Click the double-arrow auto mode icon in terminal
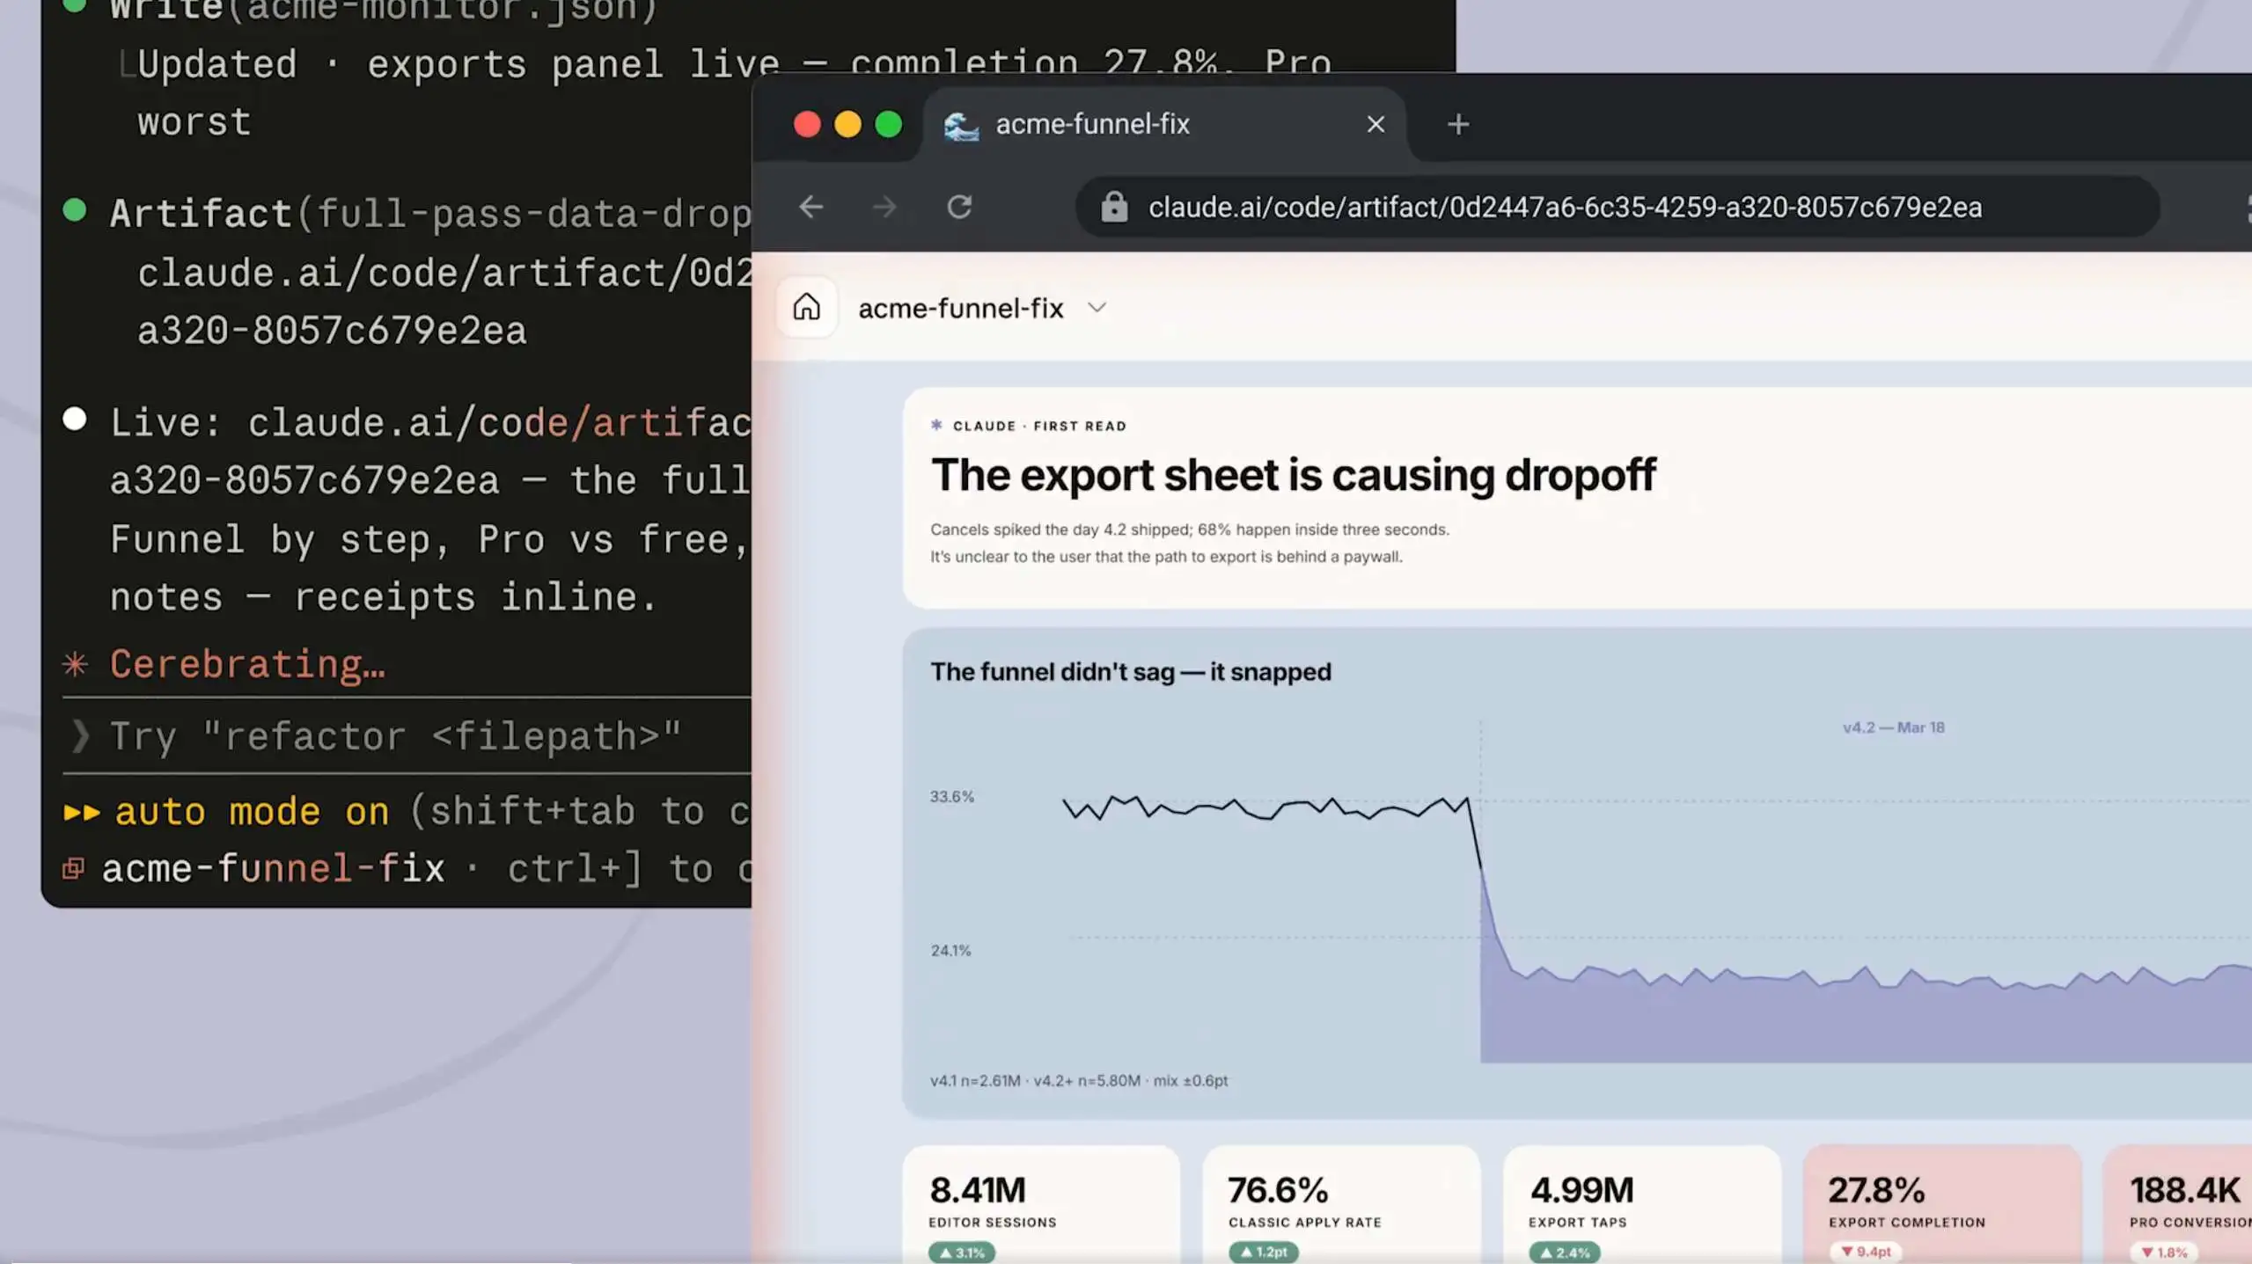This screenshot has width=2252, height=1264. pos(81,812)
